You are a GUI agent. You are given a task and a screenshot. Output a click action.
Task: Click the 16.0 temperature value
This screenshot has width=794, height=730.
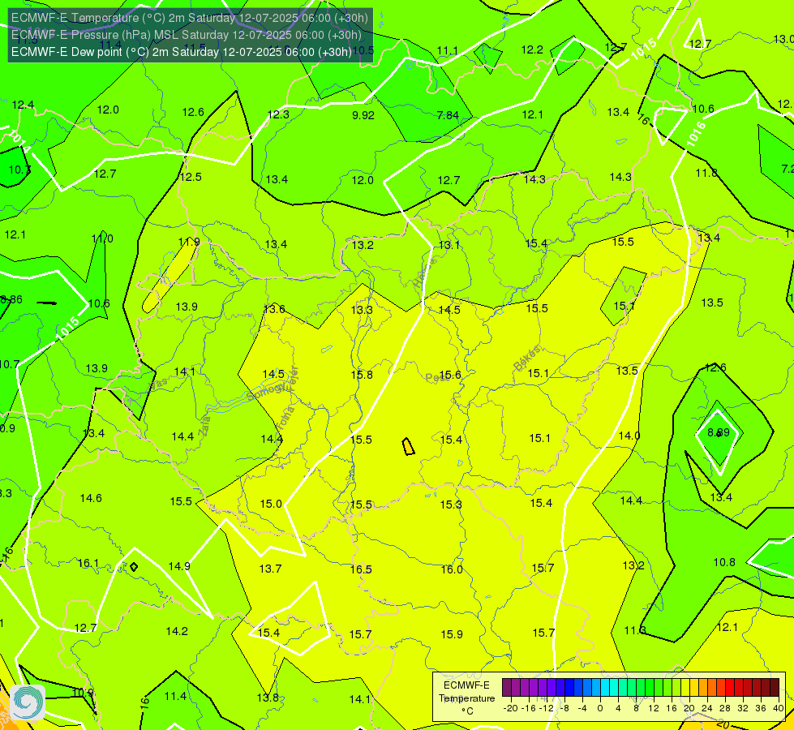452,570
